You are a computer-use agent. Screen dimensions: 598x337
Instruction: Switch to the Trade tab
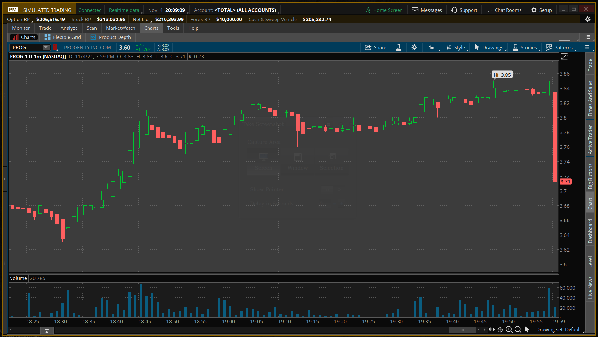(45, 28)
